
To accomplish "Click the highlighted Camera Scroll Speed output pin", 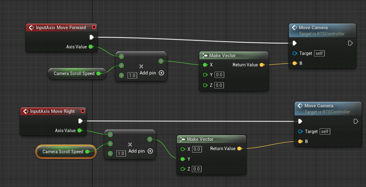I will tap(87, 152).
